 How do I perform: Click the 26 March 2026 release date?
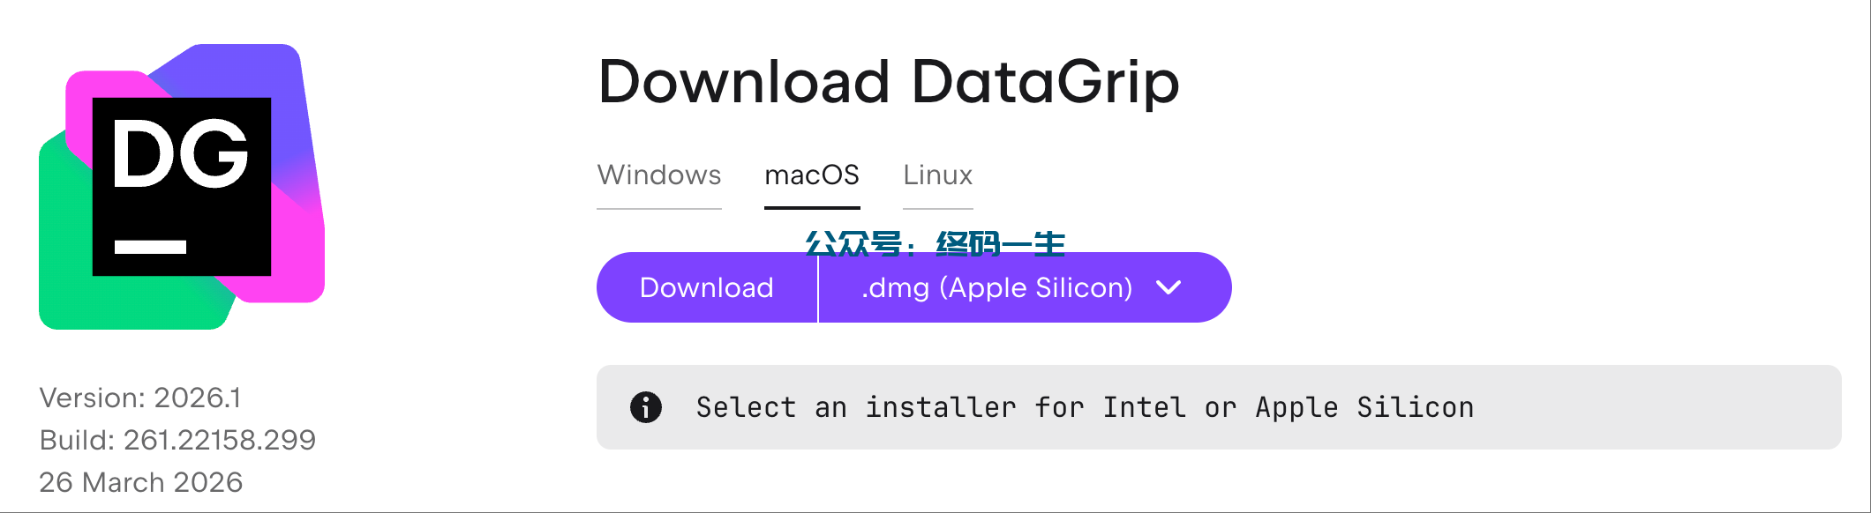click(141, 482)
